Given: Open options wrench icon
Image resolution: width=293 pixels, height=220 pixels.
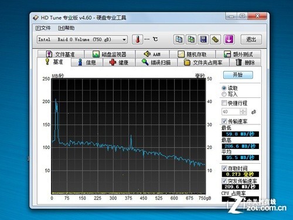Looking at the screenshot, I should 215,39.
